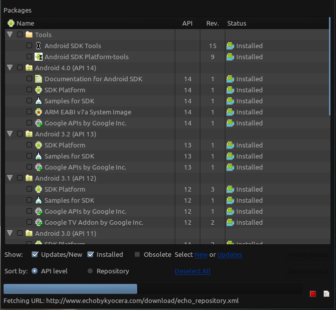The width and height of the screenshot is (336, 310).
Task: Select the Google TV Addon by Google Inc. row
Action: (x=168, y=222)
